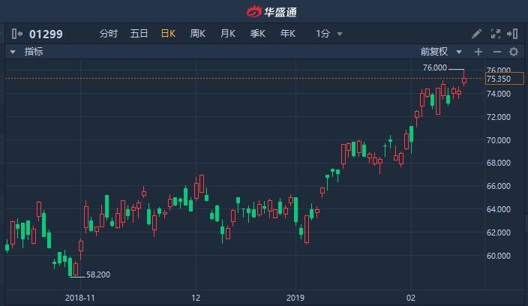Open the 前复权 adjustment dropdown
The width and height of the screenshot is (528, 306).
(439, 52)
